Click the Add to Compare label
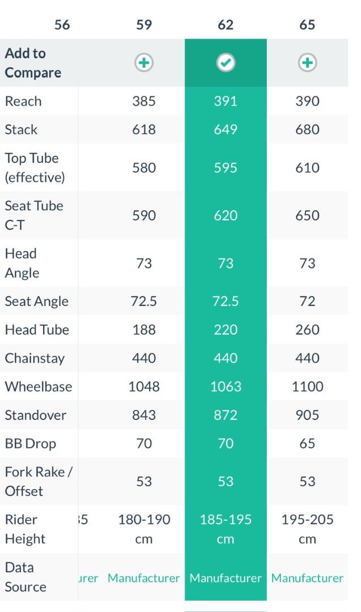 coord(33,63)
